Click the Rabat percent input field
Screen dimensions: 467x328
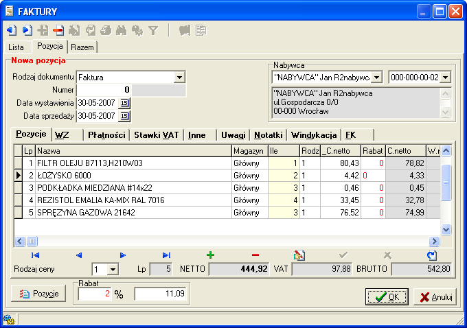pos(95,294)
